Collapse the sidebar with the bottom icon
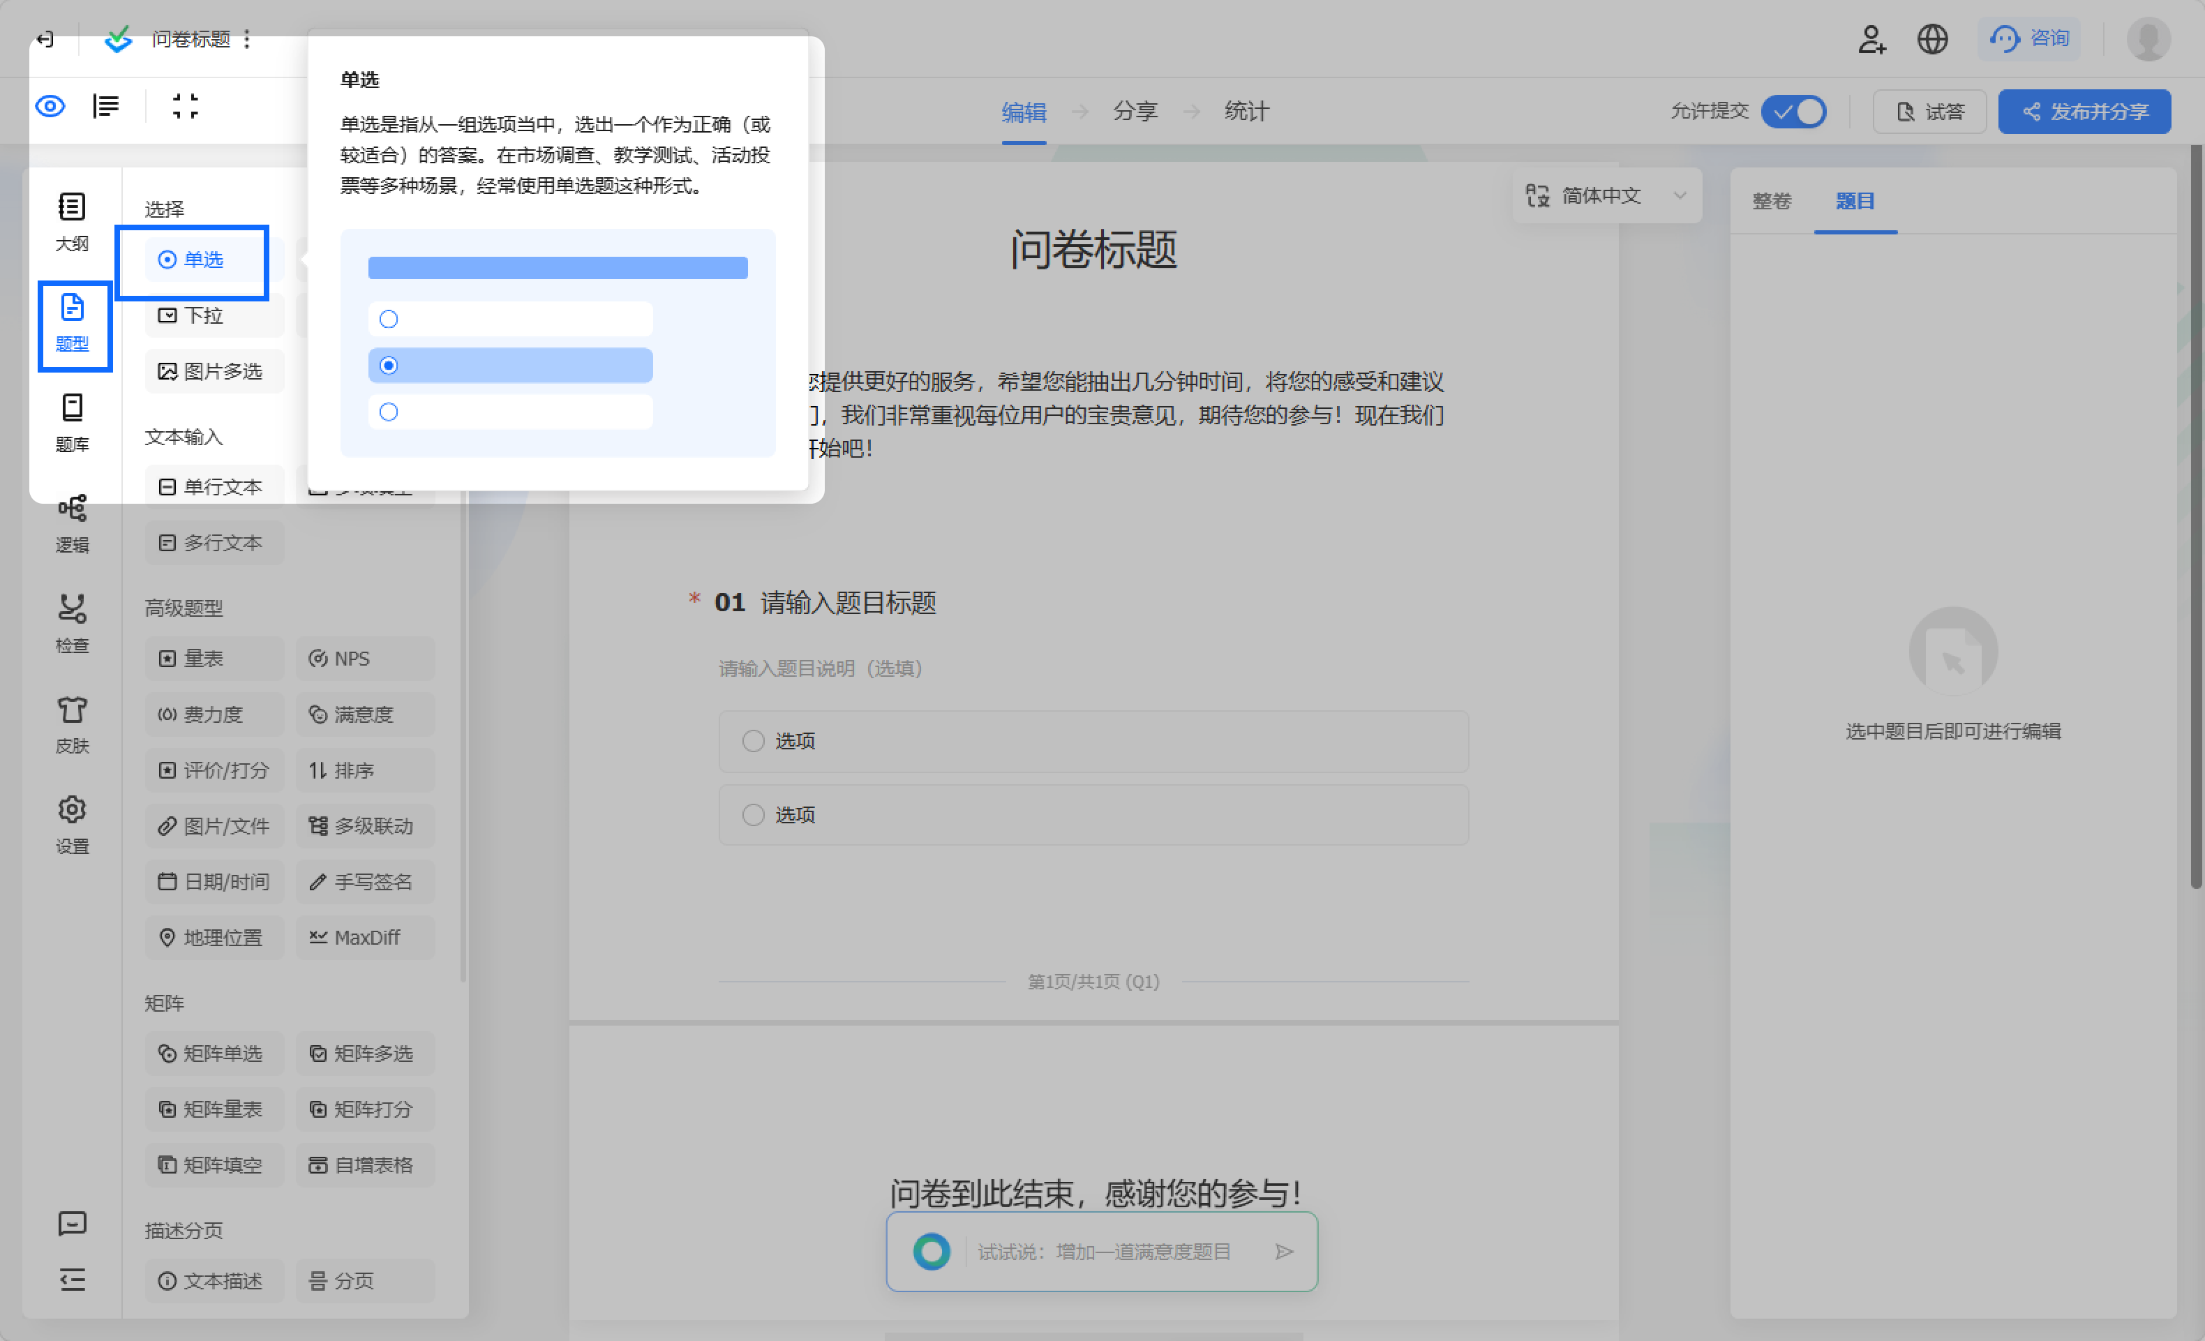 point(73,1280)
